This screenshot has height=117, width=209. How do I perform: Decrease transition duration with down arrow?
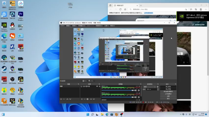tap(158, 90)
